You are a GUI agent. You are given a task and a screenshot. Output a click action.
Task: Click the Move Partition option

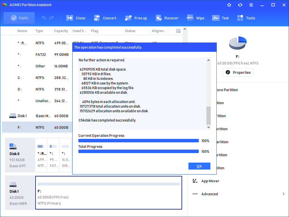click(227, 90)
